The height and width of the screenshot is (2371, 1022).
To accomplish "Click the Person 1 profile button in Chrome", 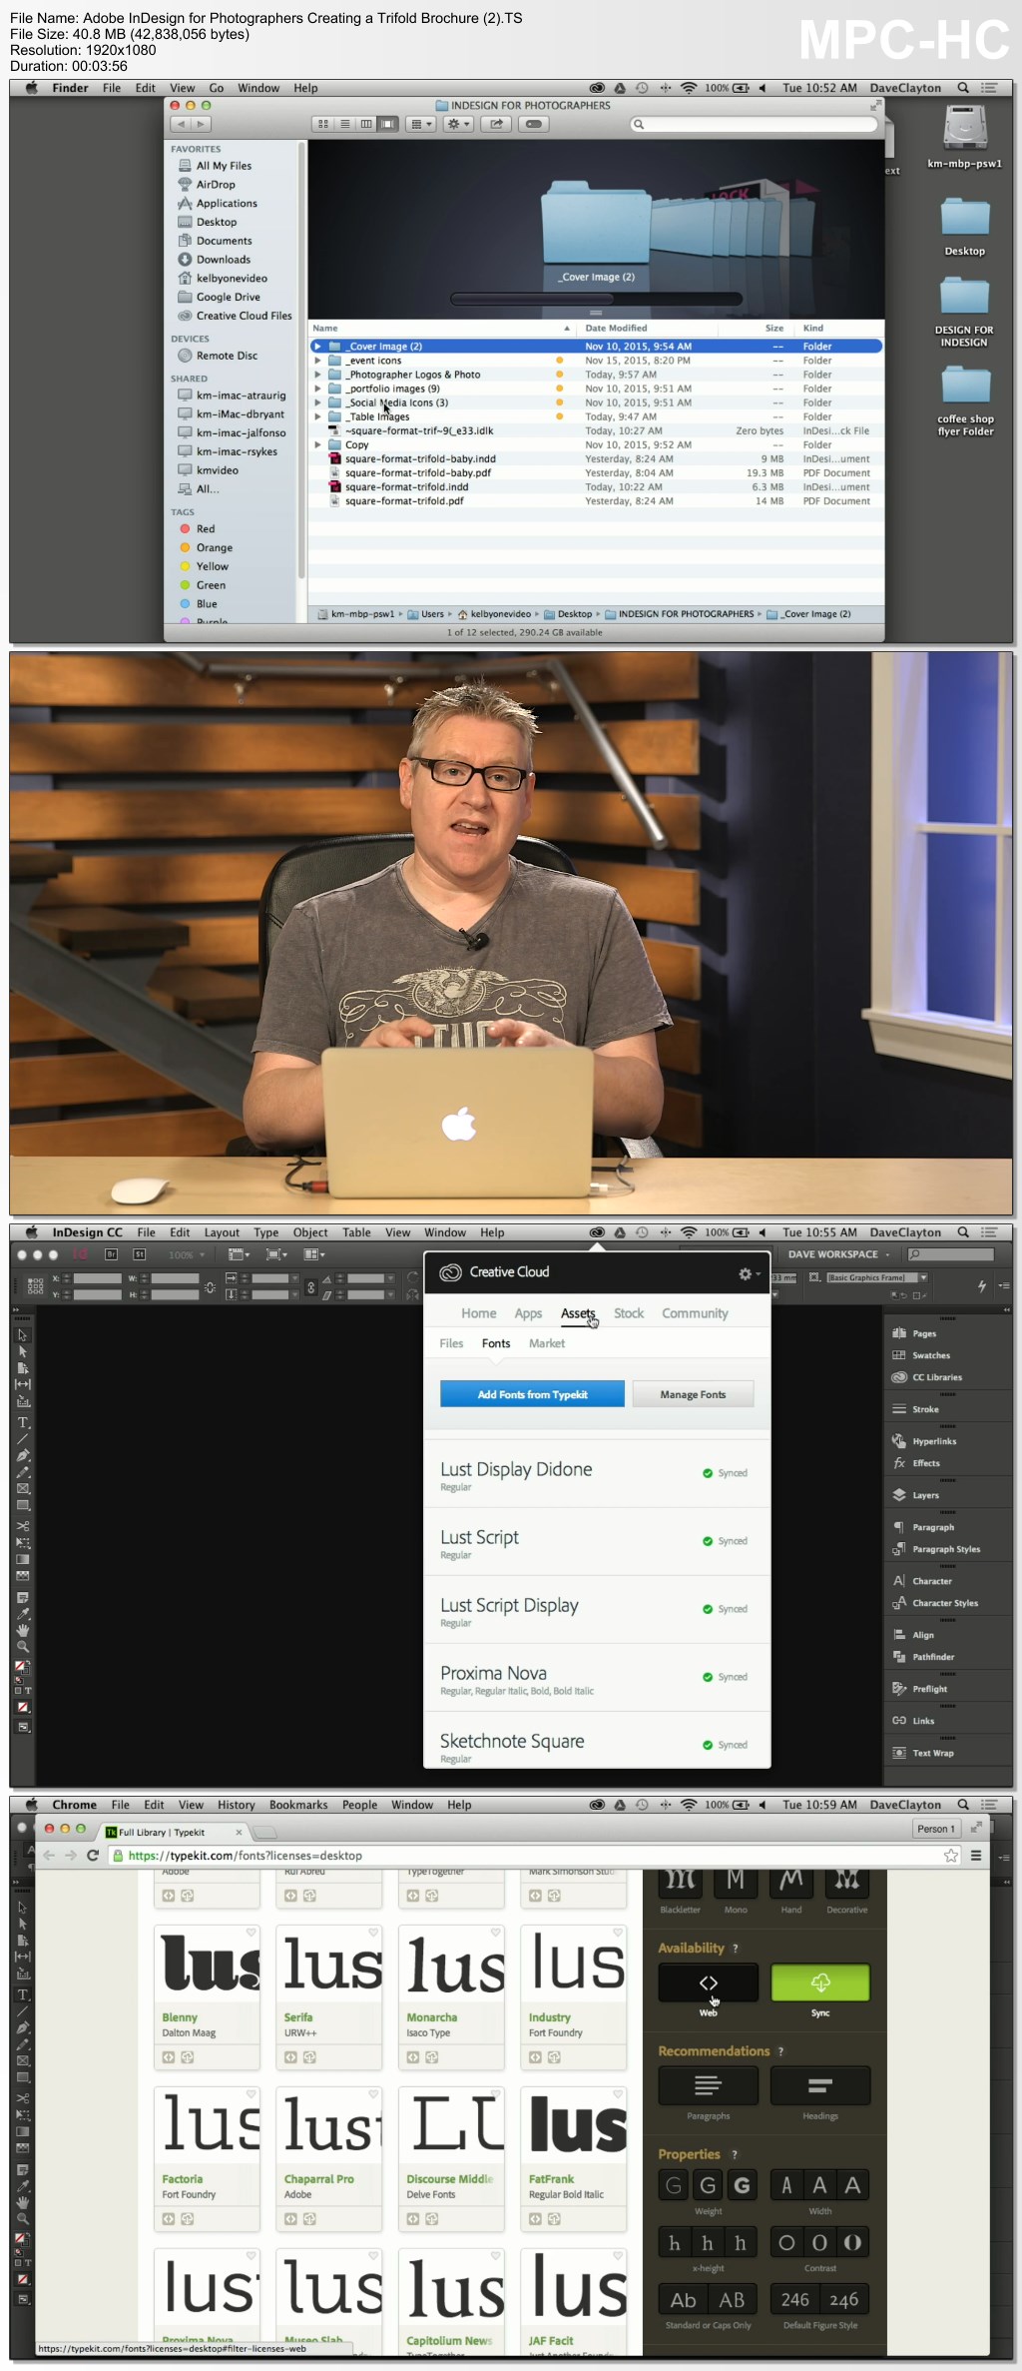I will 936,1829.
